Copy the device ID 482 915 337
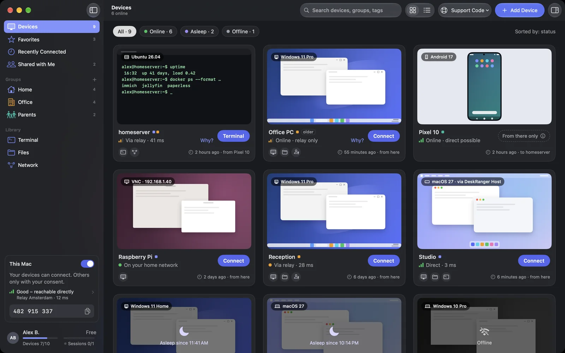Image resolution: width=565 pixels, height=353 pixels. (x=88, y=311)
